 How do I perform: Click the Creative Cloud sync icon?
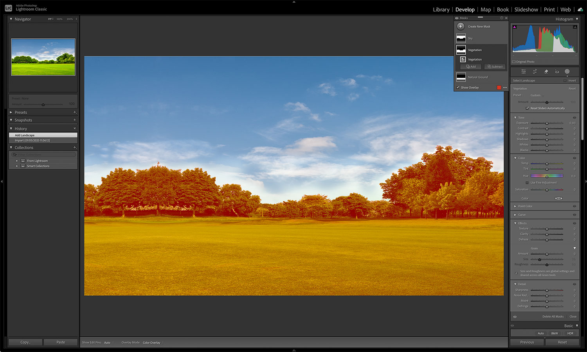tap(580, 9)
